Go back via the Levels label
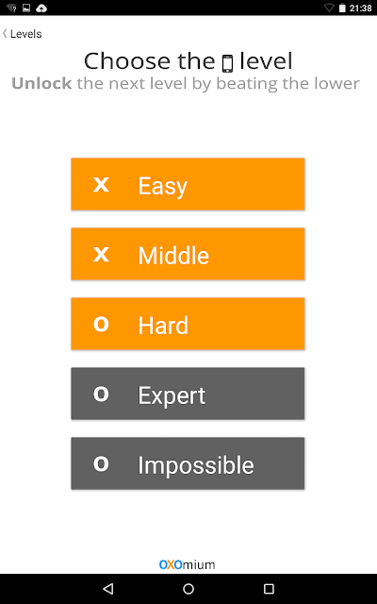Screen dimensions: 377x604 click(25, 34)
